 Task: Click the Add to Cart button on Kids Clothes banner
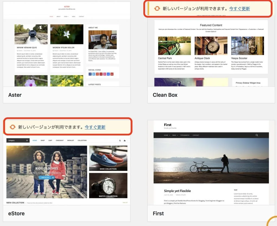coord(47,177)
